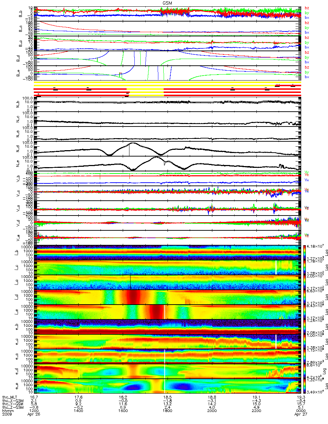
Task: Click the bx legend entry of panel B_e
Action: pyautogui.click(x=307, y=77)
